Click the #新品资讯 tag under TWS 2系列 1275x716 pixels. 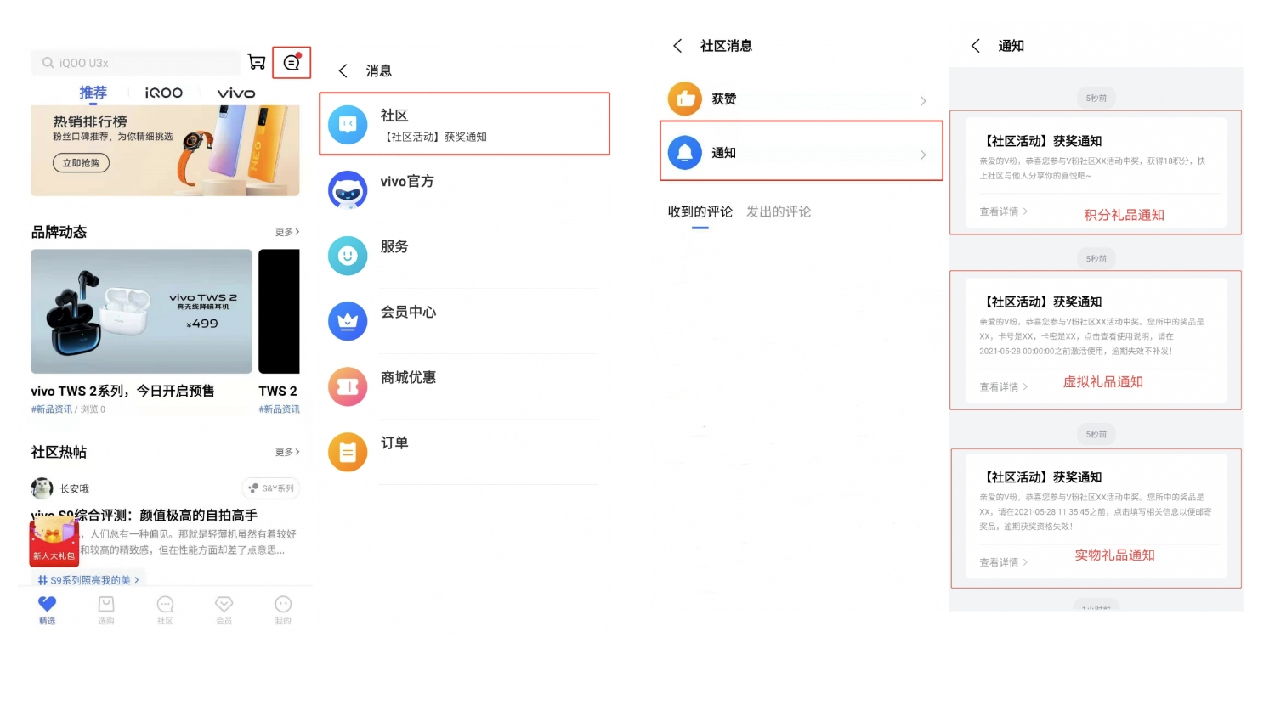(x=52, y=409)
